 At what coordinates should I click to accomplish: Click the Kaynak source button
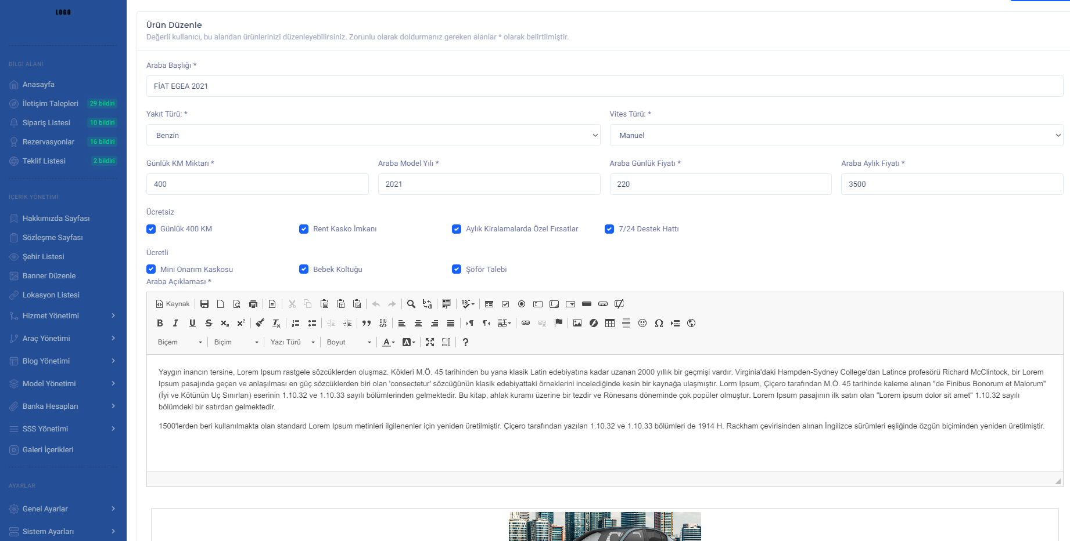[x=173, y=304]
